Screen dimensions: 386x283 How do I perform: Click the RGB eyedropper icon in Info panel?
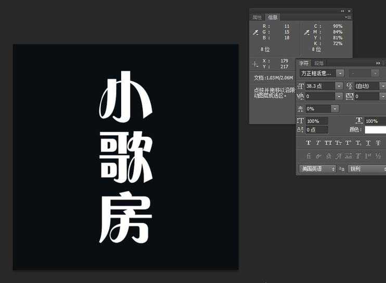tap(255, 32)
